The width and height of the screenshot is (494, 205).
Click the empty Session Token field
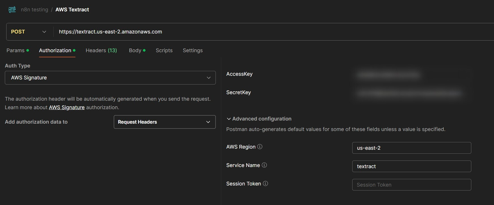412,185
